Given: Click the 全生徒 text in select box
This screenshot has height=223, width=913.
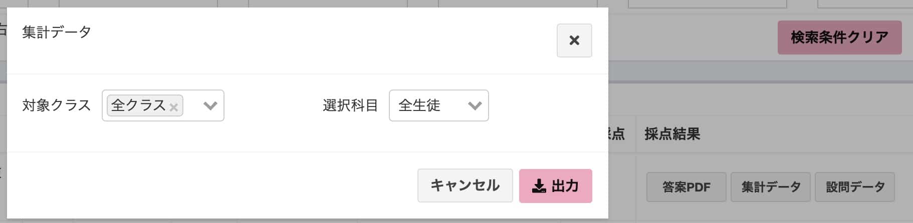Looking at the screenshot, I should pos(419,105).
